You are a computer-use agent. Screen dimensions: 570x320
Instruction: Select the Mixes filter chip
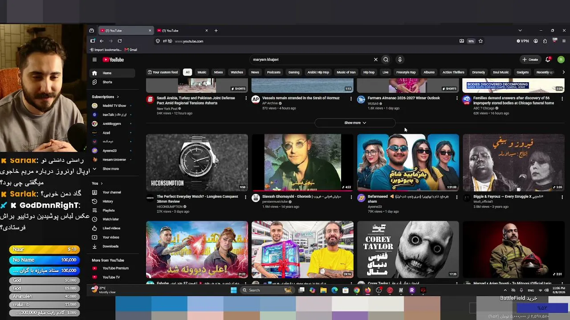click(218, 72)
